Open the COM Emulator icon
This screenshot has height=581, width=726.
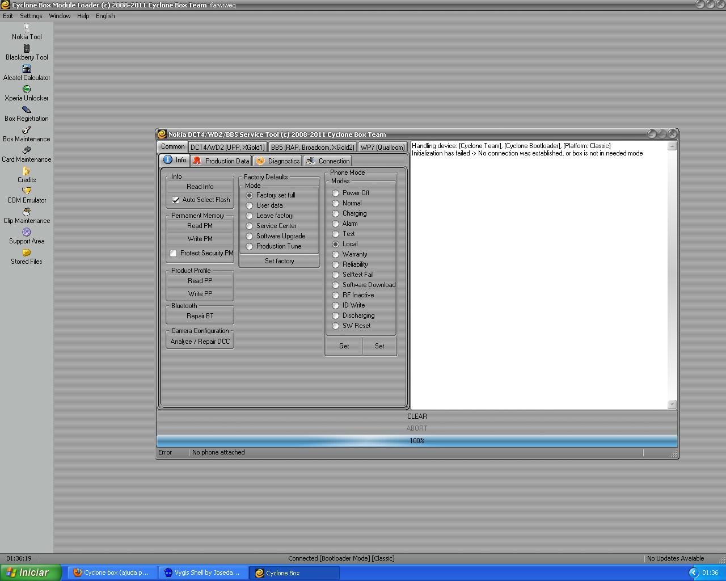[x=27, y=192]
